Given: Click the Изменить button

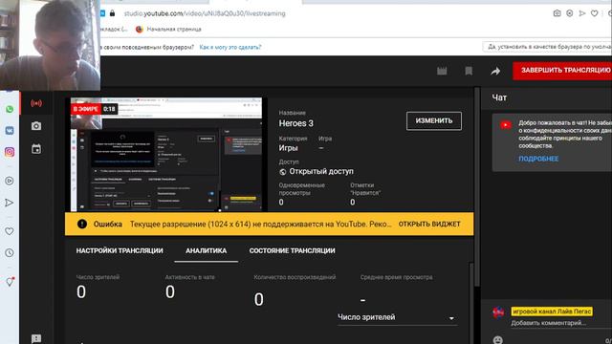Looking at the screenshot, I should (434, 121).
